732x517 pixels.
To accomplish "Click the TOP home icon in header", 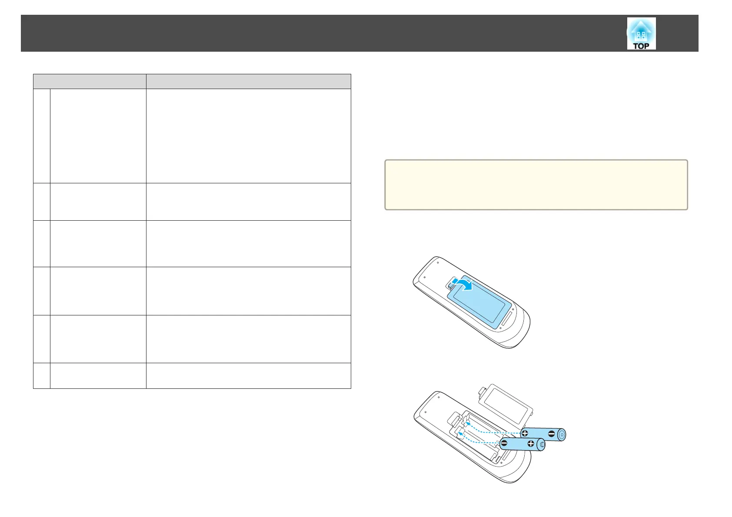I will tap(641, 33).
